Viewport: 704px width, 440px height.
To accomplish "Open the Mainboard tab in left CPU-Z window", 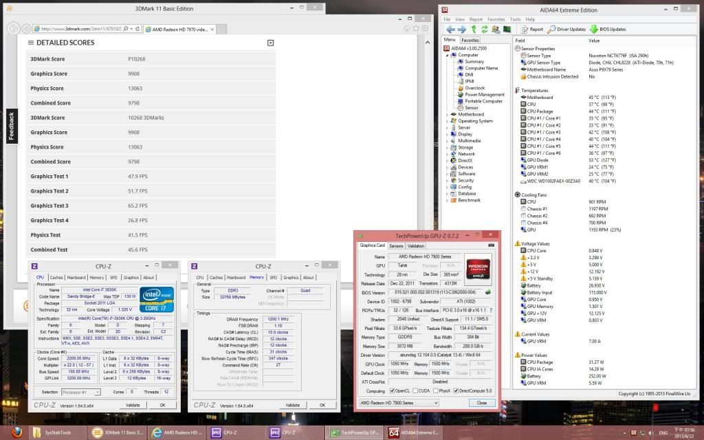I will tap(76, 278).
